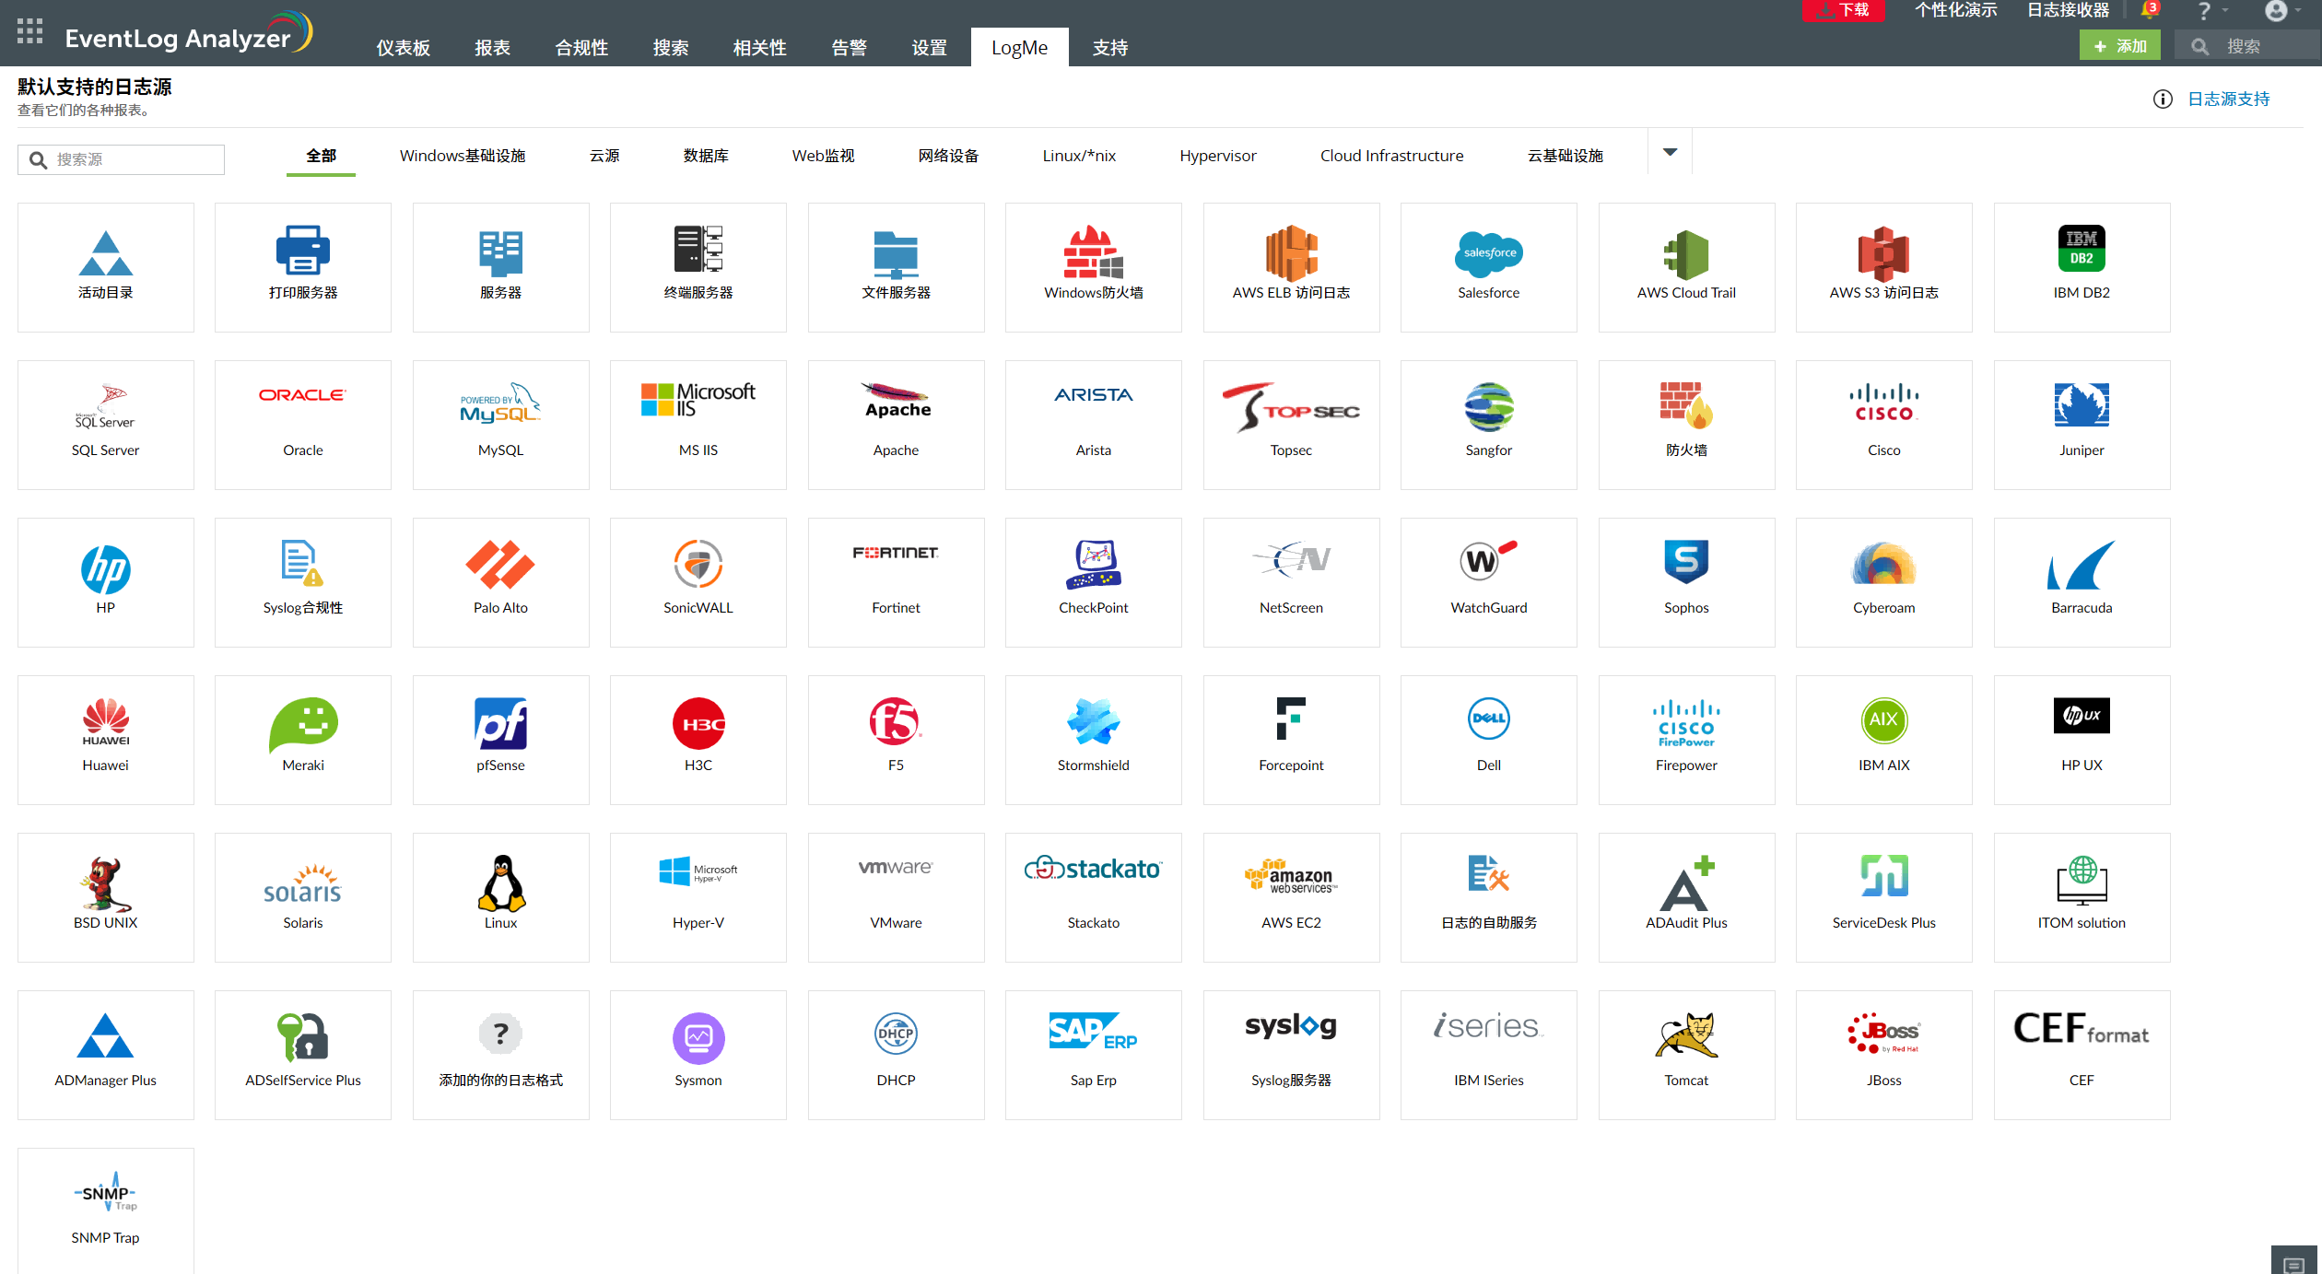Open the user account avatar menu
Image resolution: width=2322 pixels, height=1274 pixels.
click(x=2283, y=11)
